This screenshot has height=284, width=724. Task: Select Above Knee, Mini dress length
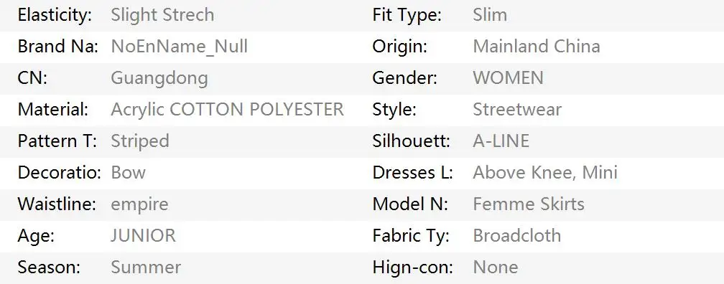pyautogui.click(x=545, y=173)
